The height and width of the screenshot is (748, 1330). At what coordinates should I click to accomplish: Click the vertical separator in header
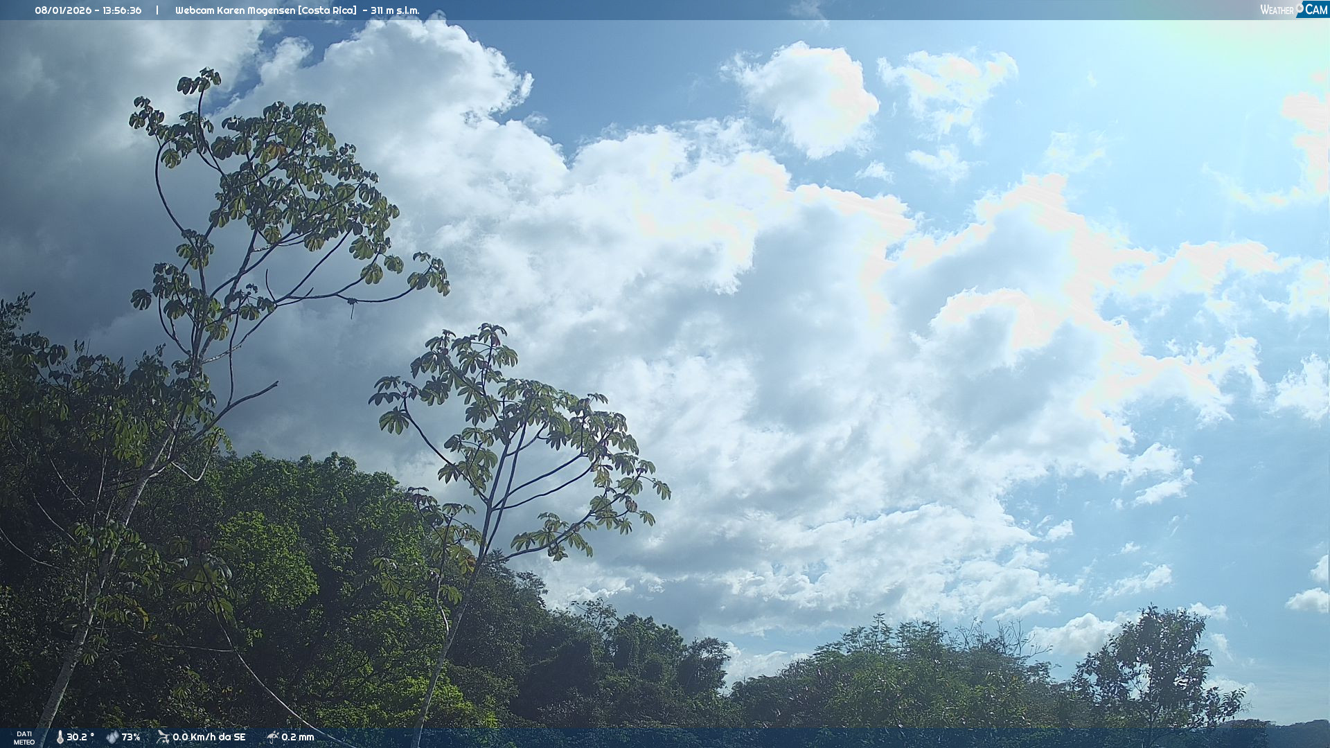pos(157,10)
